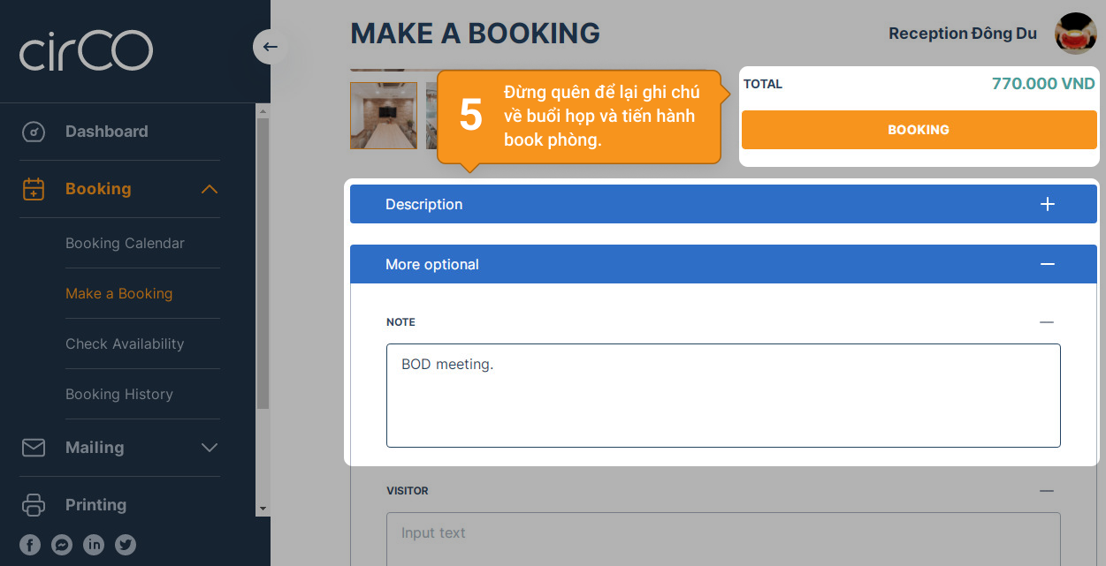This screenshot has width=1106, height=566.
Task: Collapse the NOTE field minus
Action: pos(1047,322)
